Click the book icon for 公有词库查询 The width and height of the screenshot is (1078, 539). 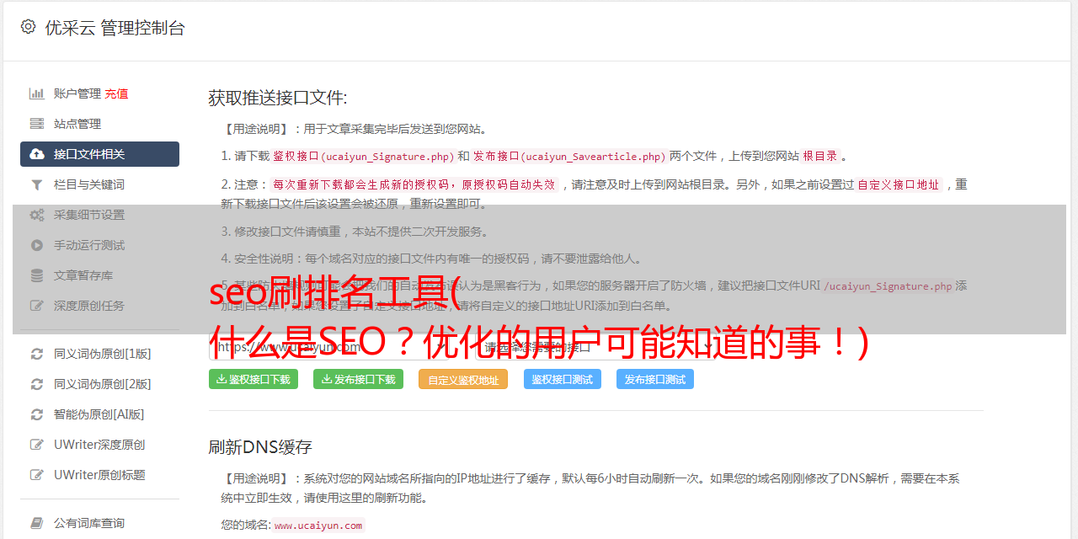click(37, 523)
